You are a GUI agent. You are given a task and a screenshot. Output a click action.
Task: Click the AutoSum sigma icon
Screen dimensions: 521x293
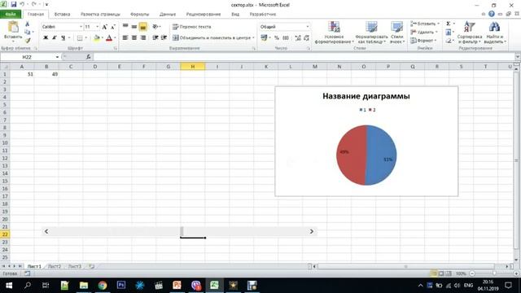449,24
